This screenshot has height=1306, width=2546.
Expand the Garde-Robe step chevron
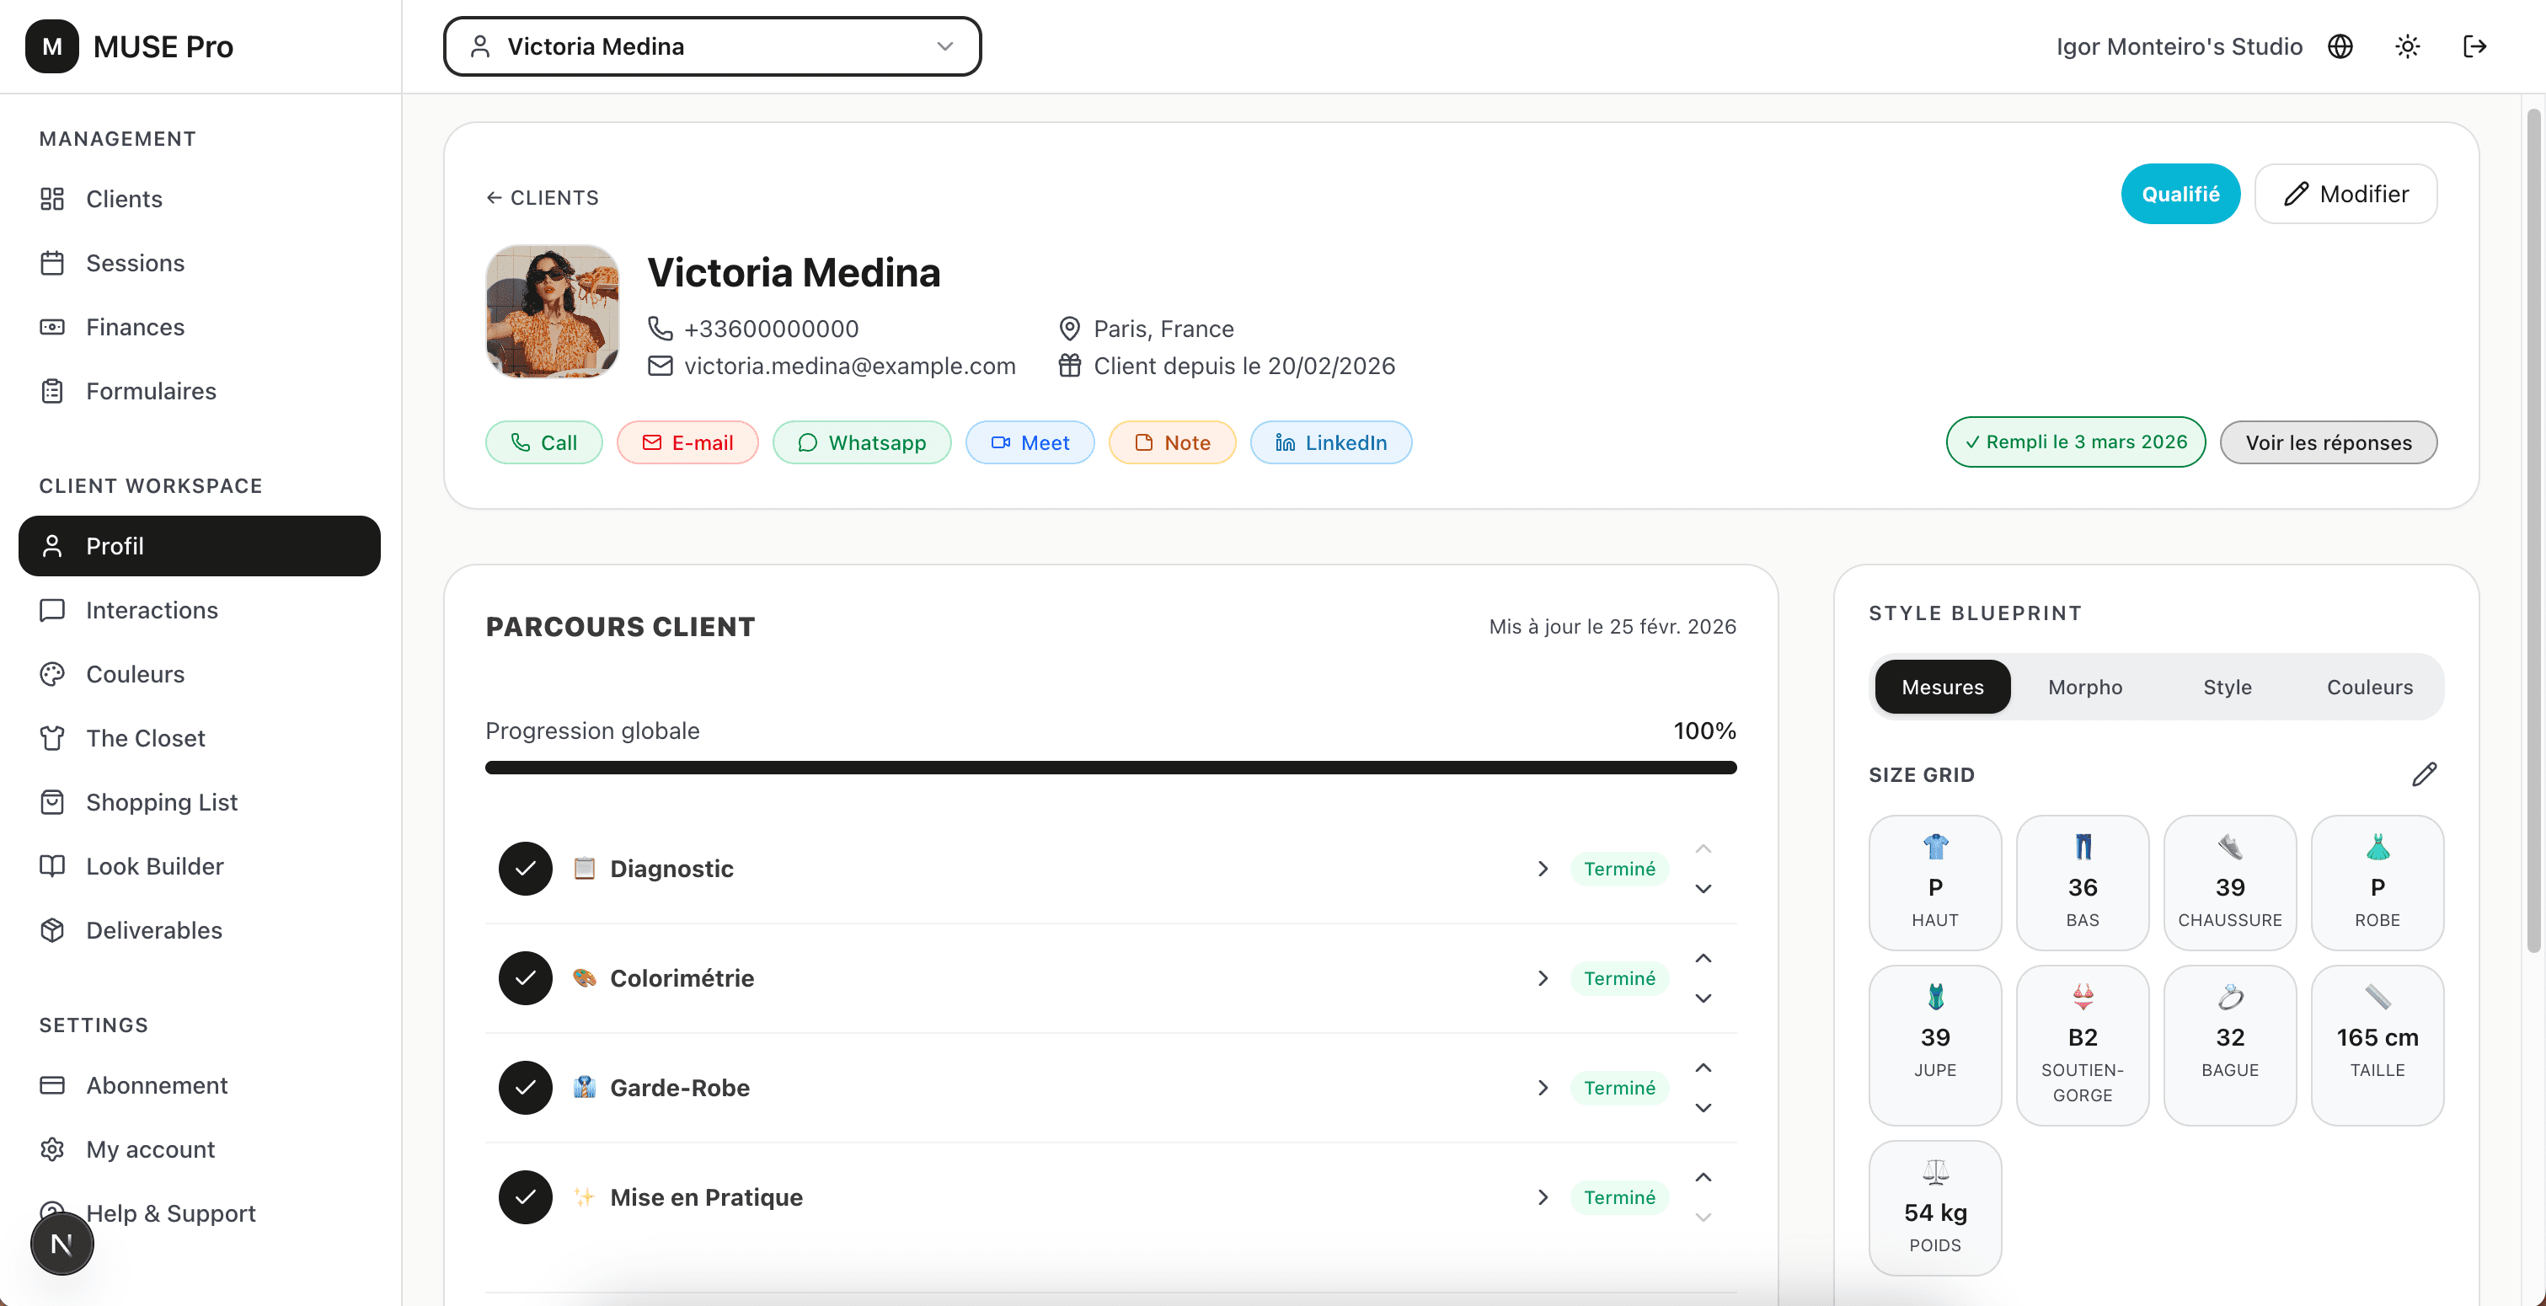[1542, 1088]
